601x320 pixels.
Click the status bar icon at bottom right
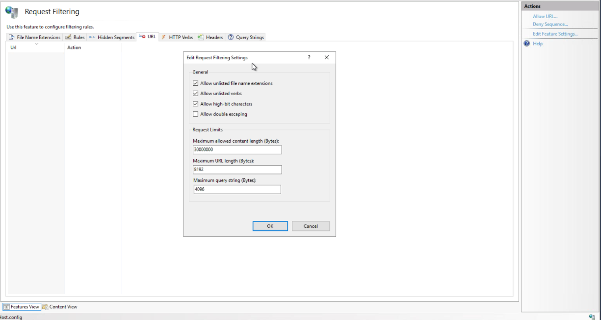pos(592,317)
